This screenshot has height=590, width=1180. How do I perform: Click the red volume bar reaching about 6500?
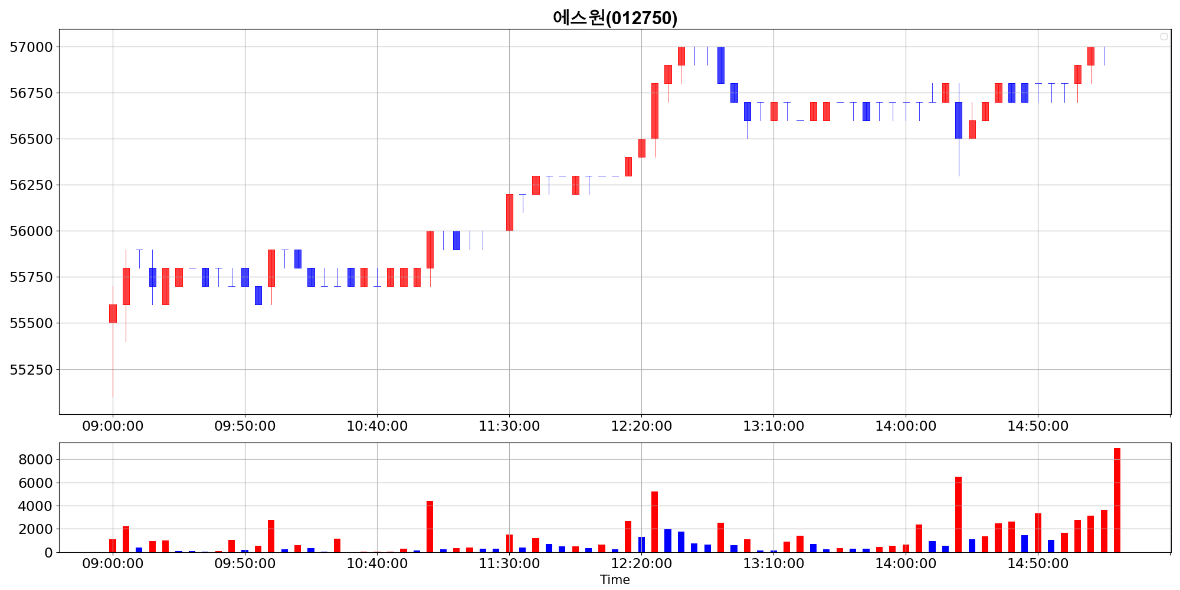[x=958, y=514]
